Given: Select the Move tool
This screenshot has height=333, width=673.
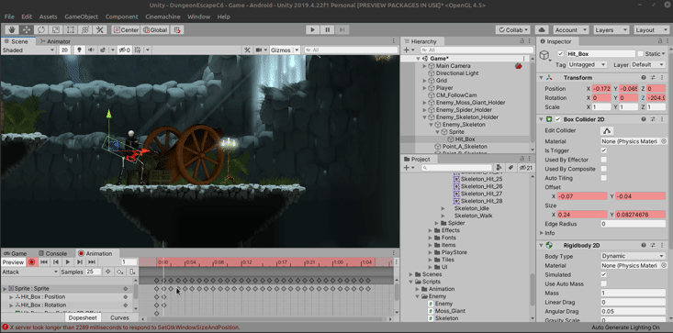Looking at the screenshot, I should point(27,29).
